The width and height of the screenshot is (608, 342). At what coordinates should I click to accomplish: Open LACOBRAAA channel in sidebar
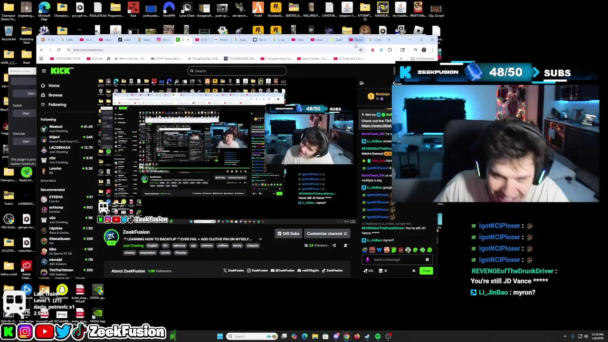66,149
